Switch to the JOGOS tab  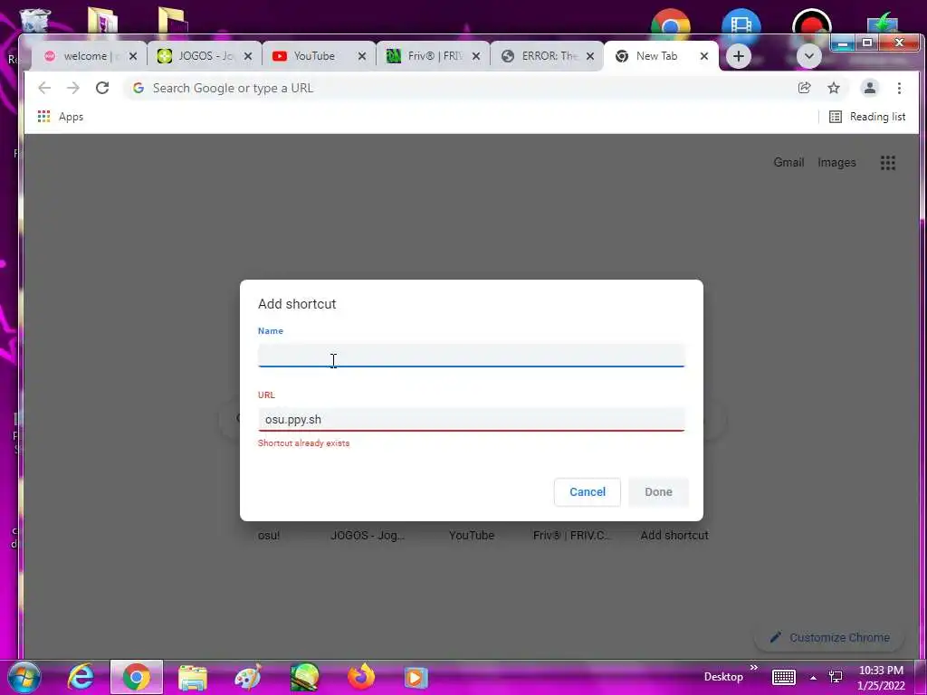click(x=205, y=56)
